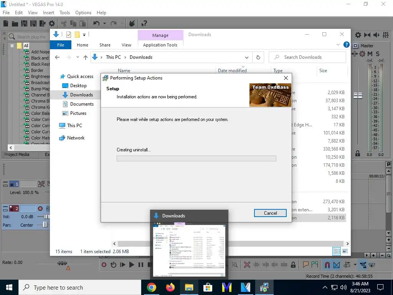Image resolution: width=393 pixels, height=295 pixels.
Task: Adjust track 2 Pan slider
Action: 45,225
